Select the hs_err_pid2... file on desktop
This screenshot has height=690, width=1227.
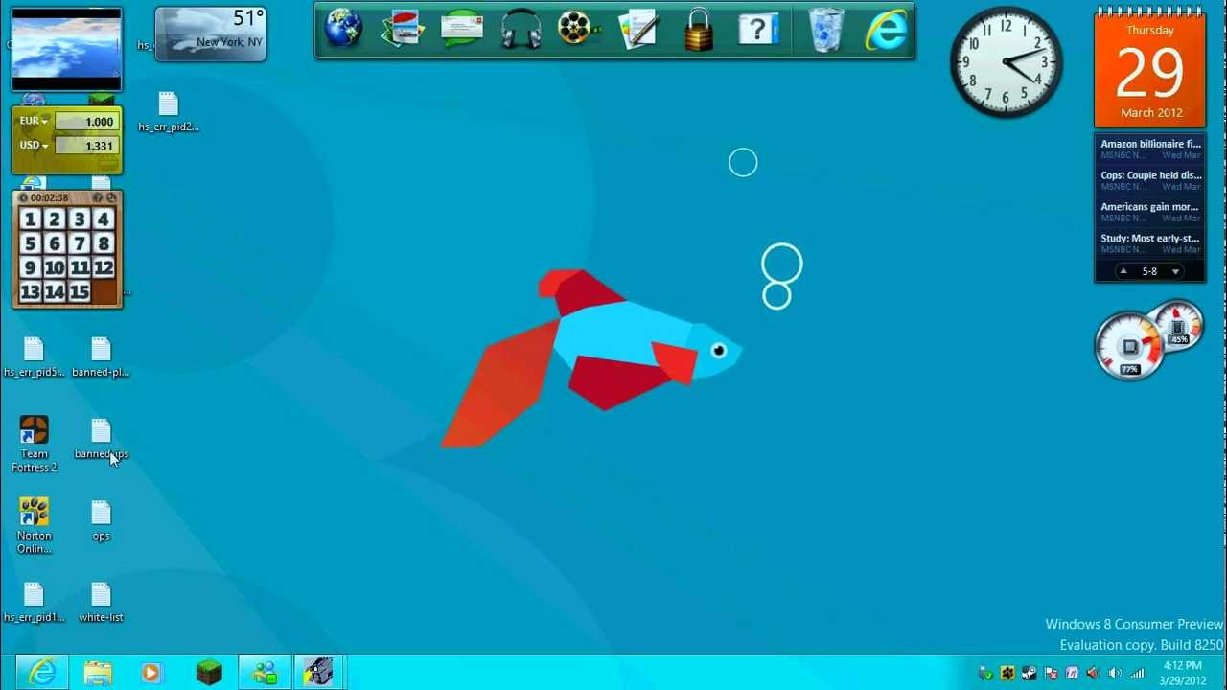(x=168, y=111)
